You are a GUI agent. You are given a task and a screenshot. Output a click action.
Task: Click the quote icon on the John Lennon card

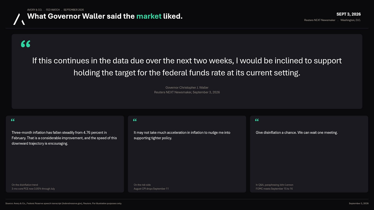(x=257, y=120)
